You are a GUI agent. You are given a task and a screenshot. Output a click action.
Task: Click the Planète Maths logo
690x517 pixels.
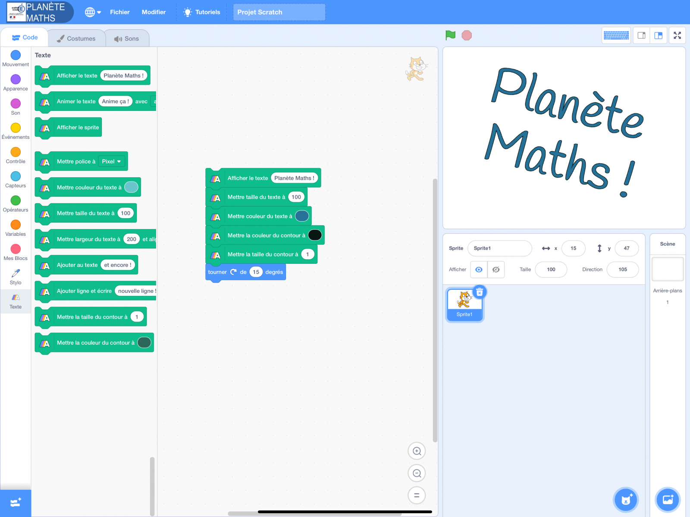click(x=40, y=12)
